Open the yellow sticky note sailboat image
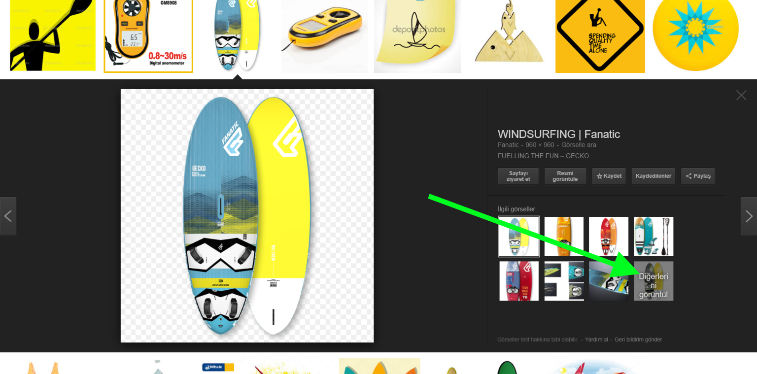 pos(417,35)
